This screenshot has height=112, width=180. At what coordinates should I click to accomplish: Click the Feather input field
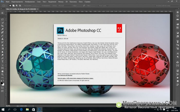[x=36, y=5]
